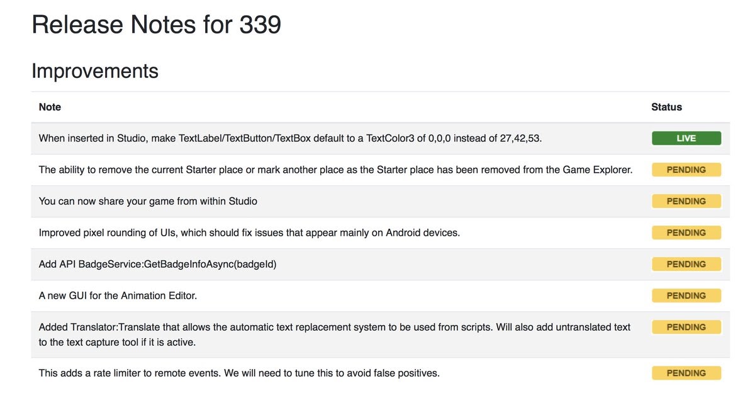The image size is (755, 396).
Task: Click PENDING badge for pixel rounding note
Action: 686,233
